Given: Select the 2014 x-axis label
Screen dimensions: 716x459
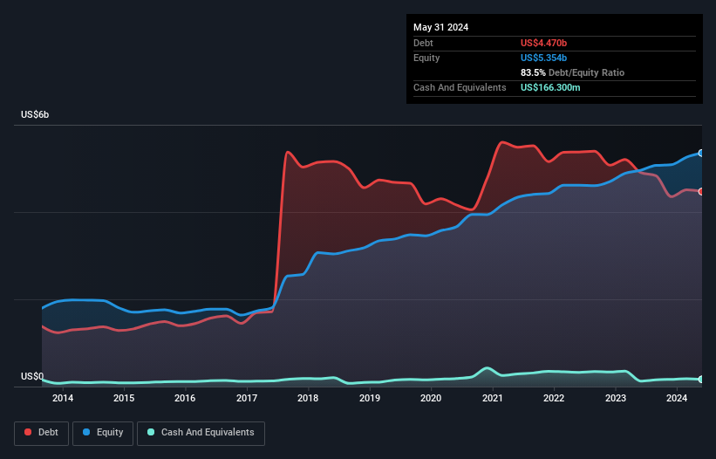Looking at the screenshot, I should coord(63,398).
